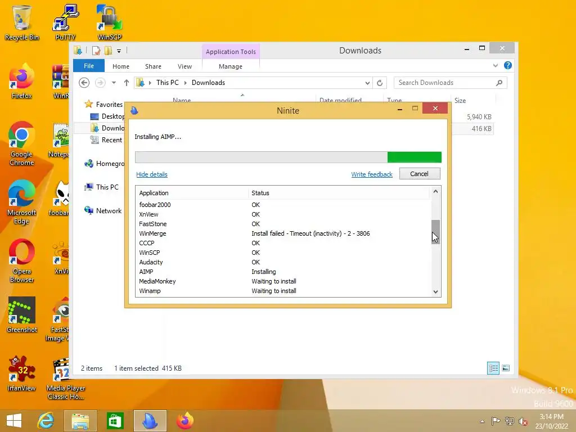Click the chevron after This PC in path
Screen dimensions: 576x432
pos(185,83)
